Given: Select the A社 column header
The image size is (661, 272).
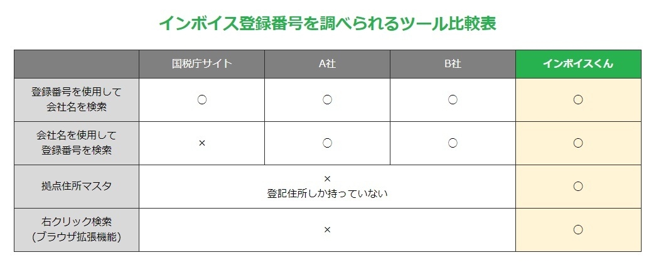Looking at the screenshot, I should 327,64.
